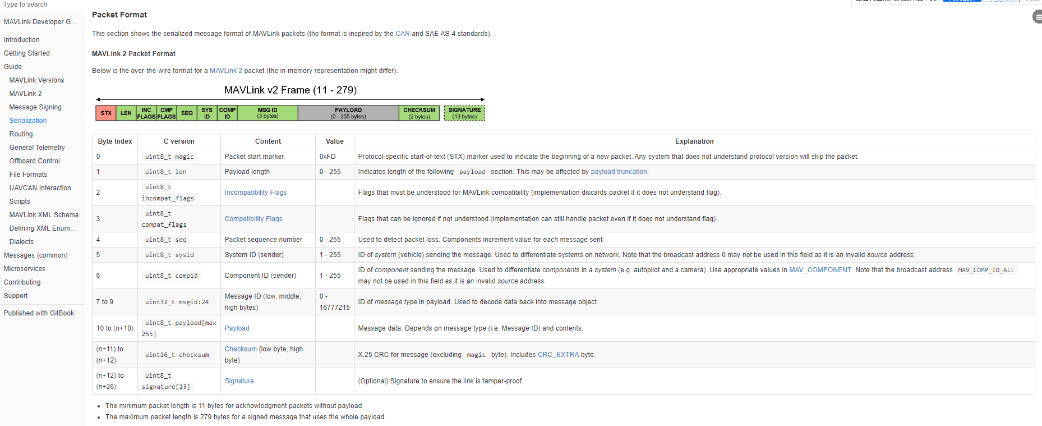Open Routing in the sidebar
This screenshot has width=1042, height=426.
point(21,134)
